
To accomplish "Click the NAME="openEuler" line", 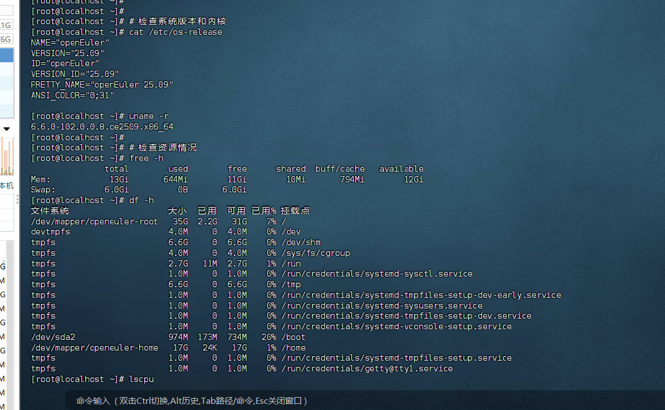I will 70,43.
